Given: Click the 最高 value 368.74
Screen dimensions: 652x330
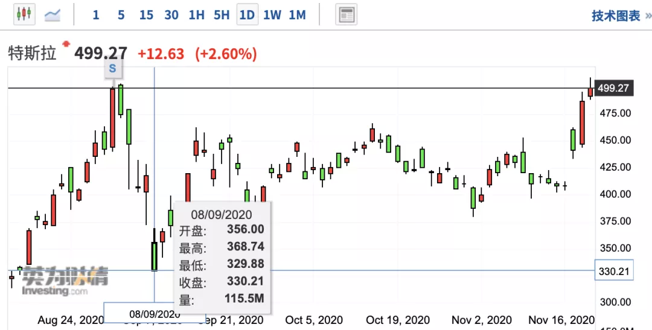Looking at the screenshot, I should 245,247.
